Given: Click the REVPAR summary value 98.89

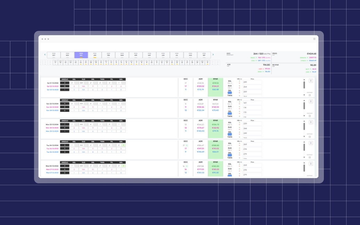Looking at the screenshot, I should pos(313,65).
